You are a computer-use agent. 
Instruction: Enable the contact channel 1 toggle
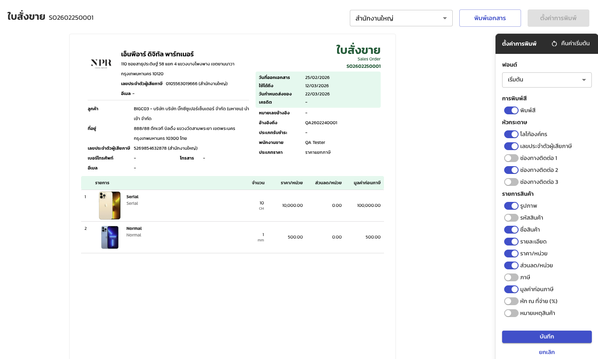[511, 158]
